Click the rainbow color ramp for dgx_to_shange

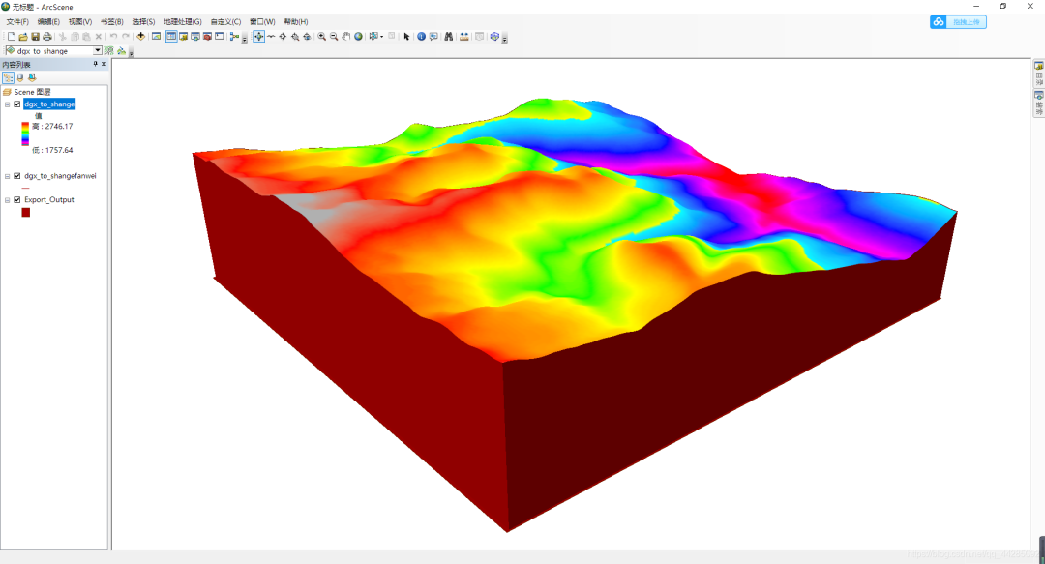(25, 134)
